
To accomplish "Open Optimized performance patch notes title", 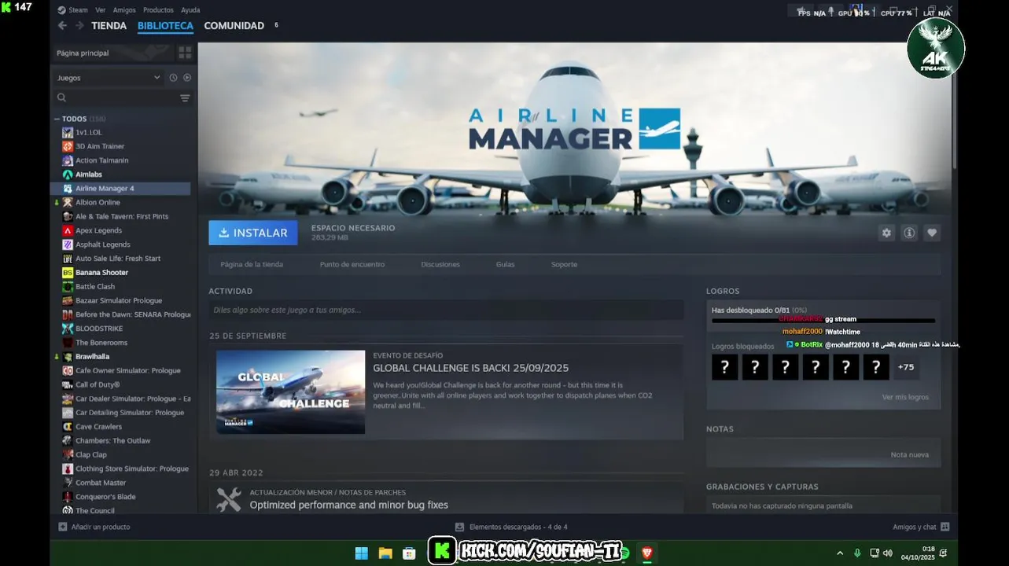I will 348,505.
